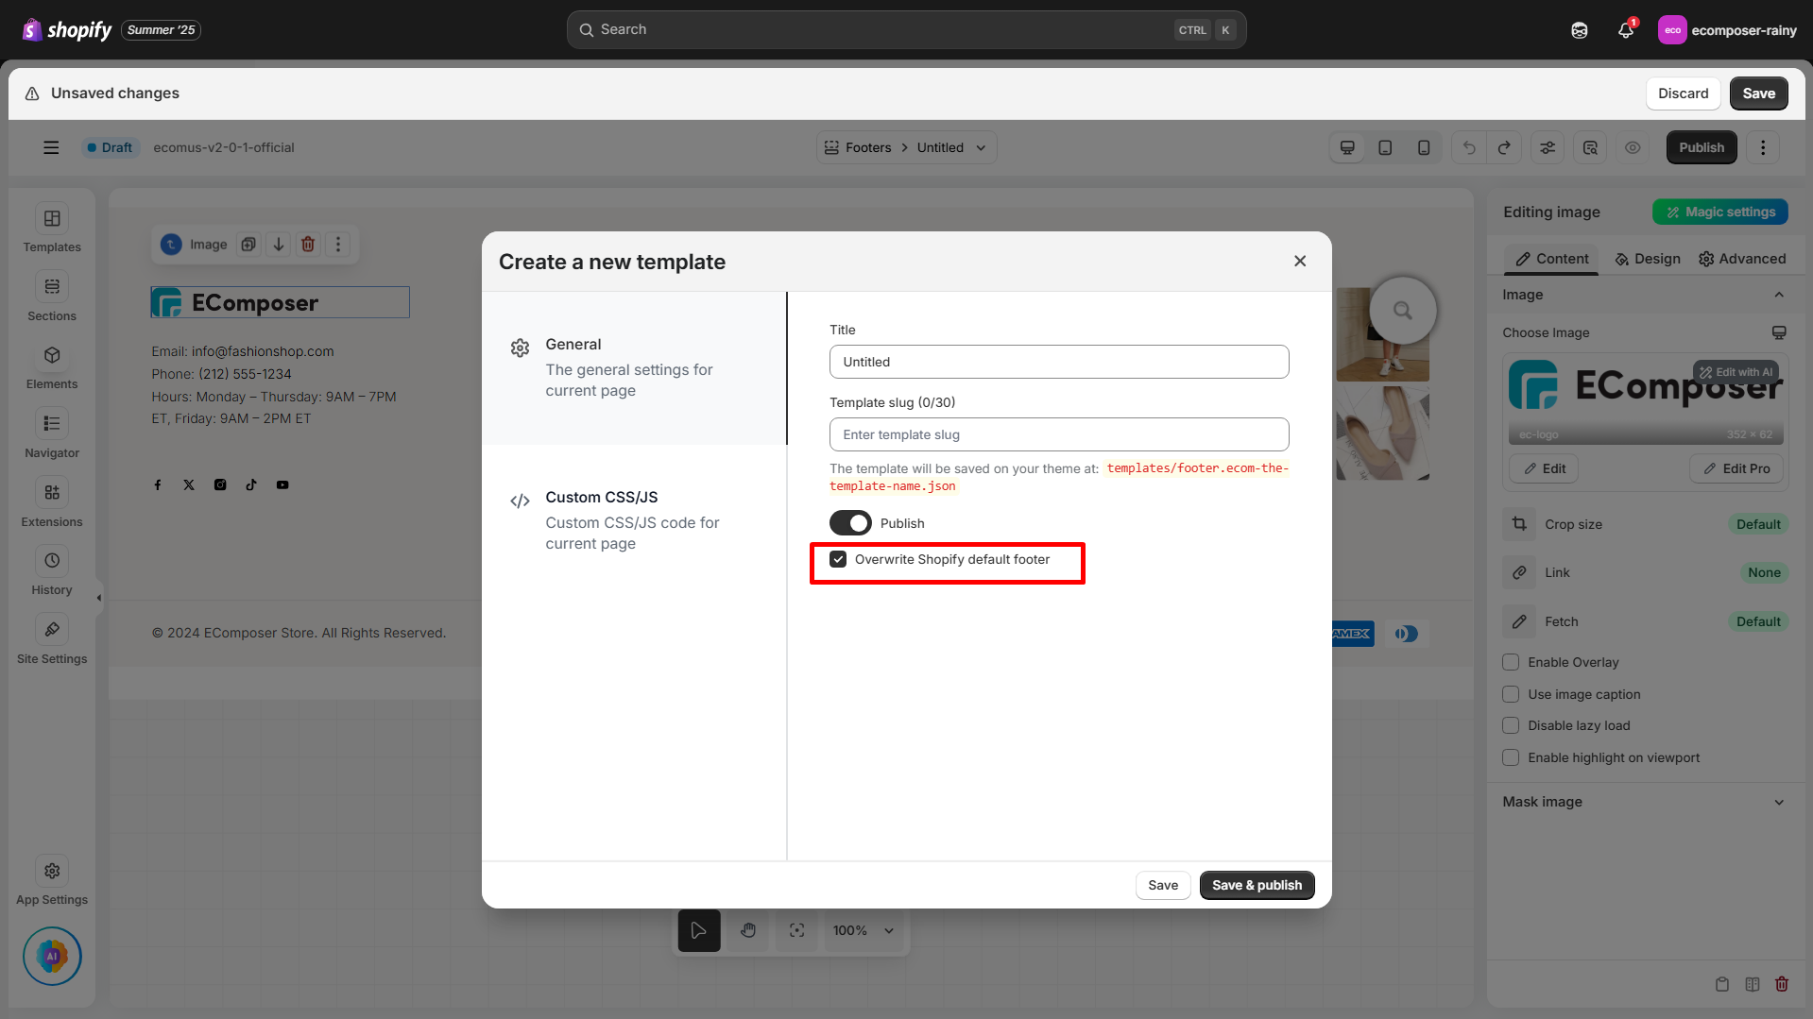
Task: Expand the Mask image section
Action: click(1780, 801)
